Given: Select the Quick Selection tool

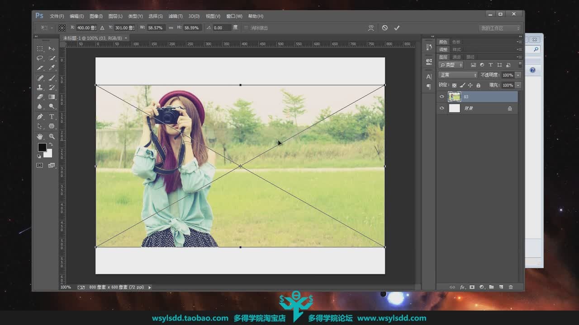Looking at the screenshot, I should (52, 58).
